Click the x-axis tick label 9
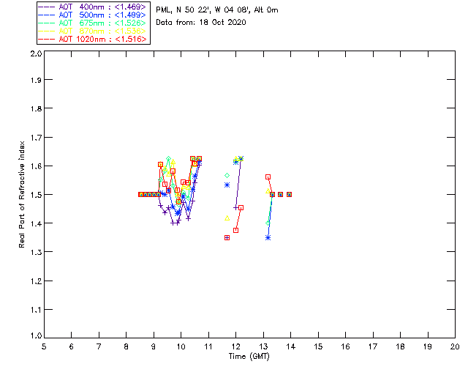This screenshot has width=468, height=375. 154,346
